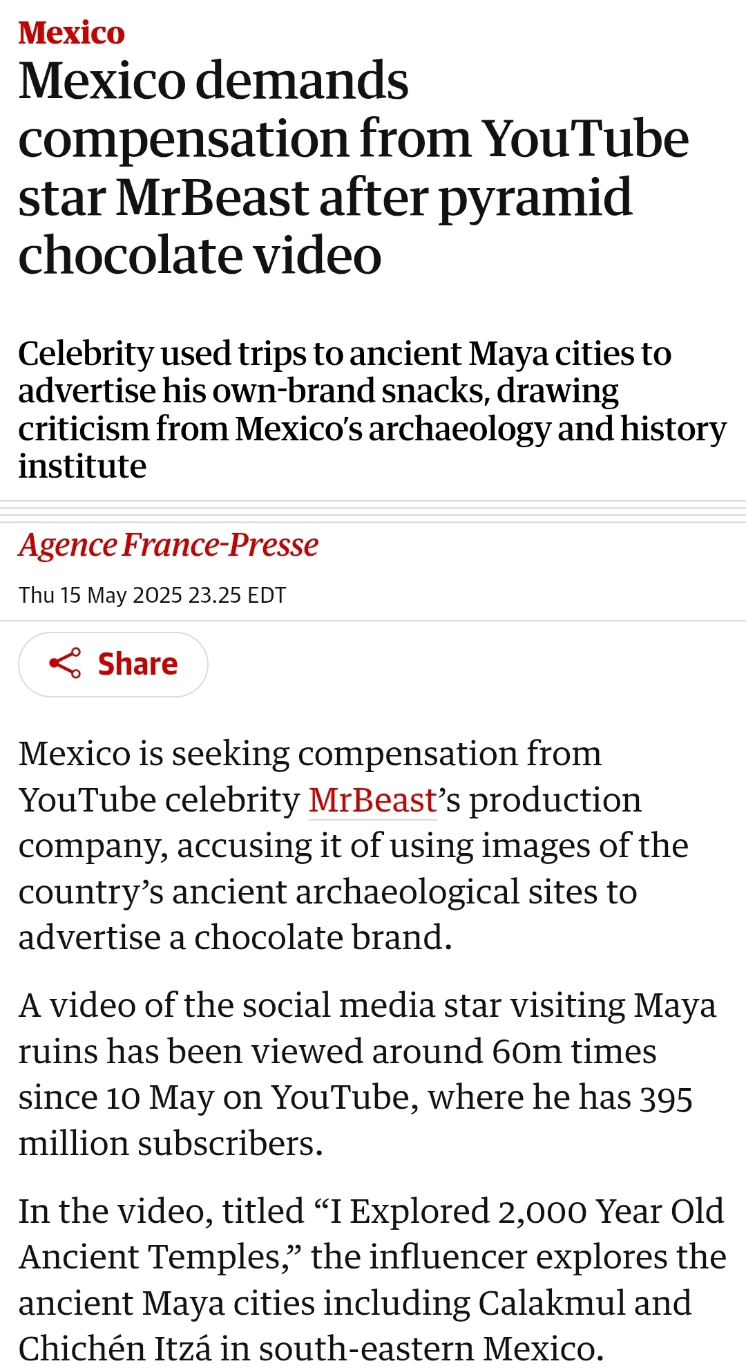Open the red Mexico section link
Image resolution: width=746 pixels, height=1368 pixels.
(71, 32)
